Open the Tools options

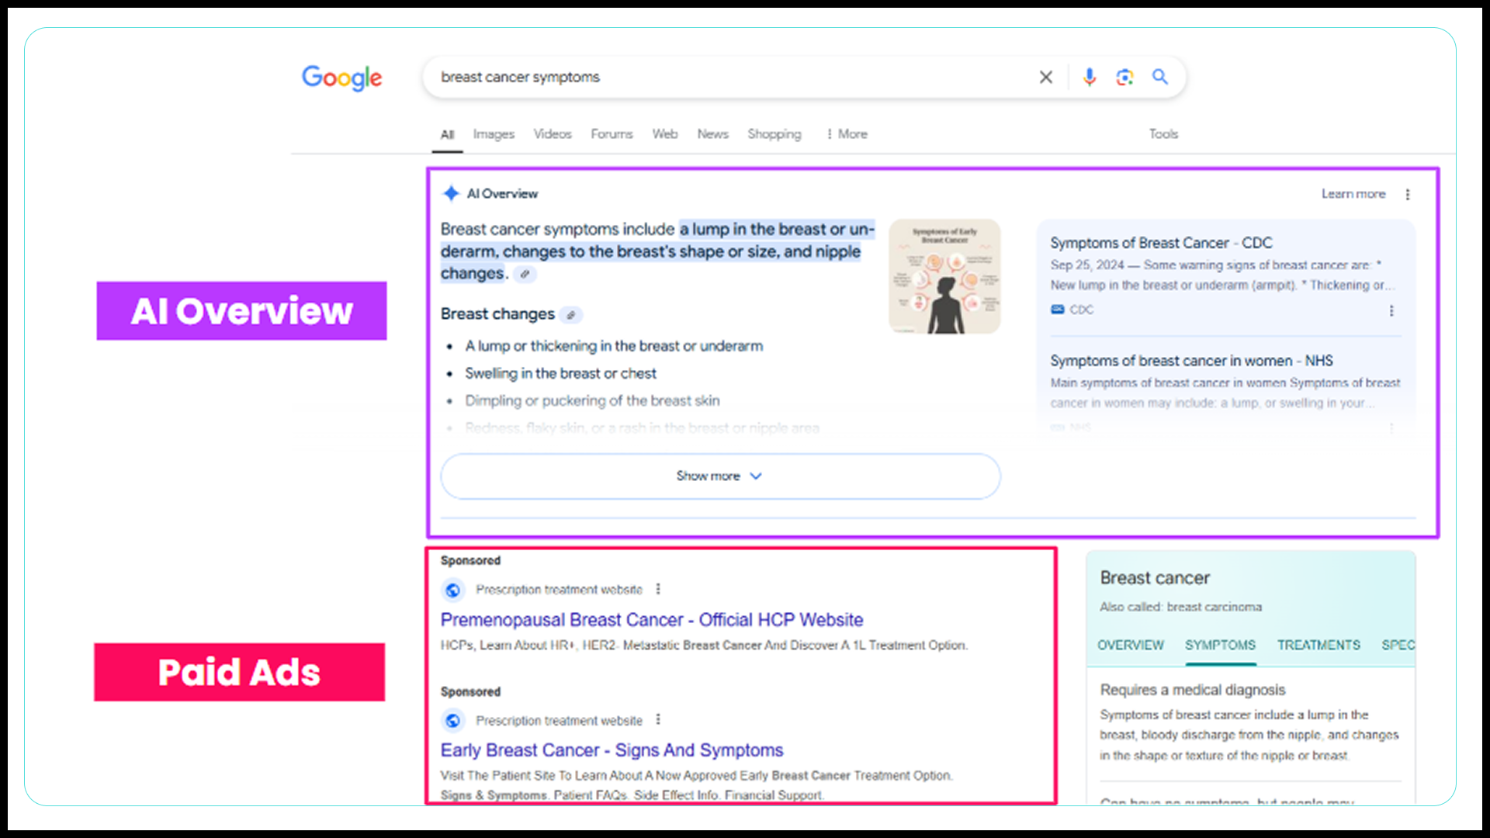[x=1163, y=134]
